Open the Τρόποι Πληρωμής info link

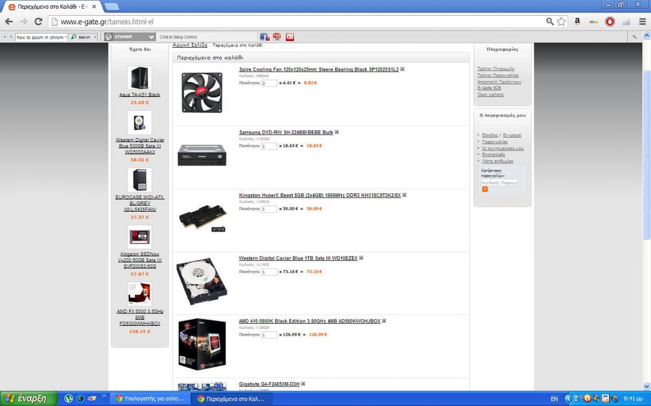point(495,69)
